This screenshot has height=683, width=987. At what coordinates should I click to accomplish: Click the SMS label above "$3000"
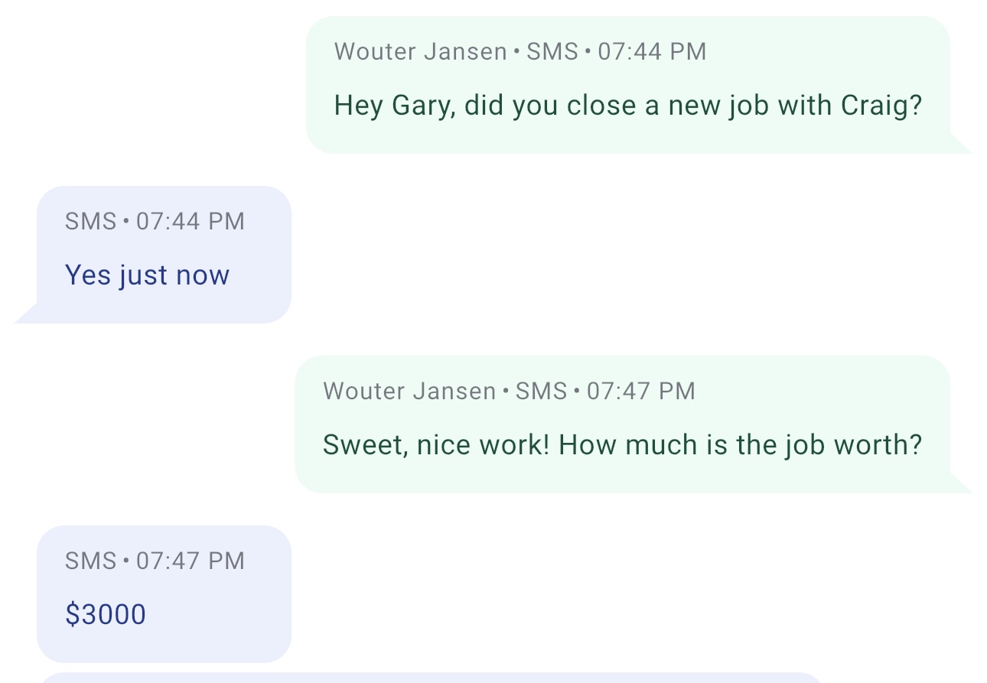[x=90, y=561]
